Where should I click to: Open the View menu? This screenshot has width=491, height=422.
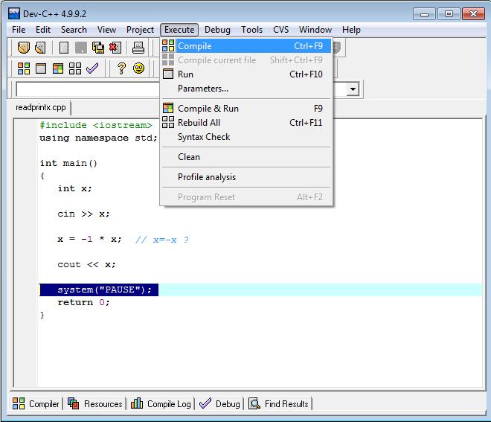coord(106,30)
